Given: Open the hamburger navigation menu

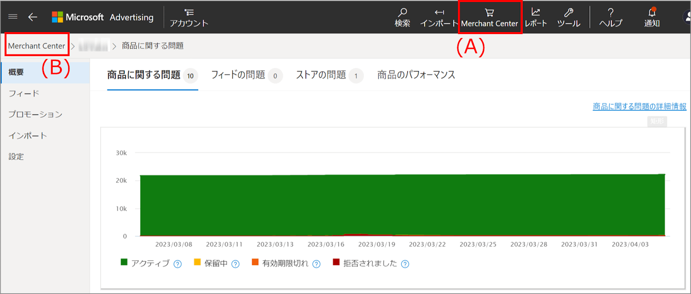Looking at the screenshot, I should click(13, 17).
